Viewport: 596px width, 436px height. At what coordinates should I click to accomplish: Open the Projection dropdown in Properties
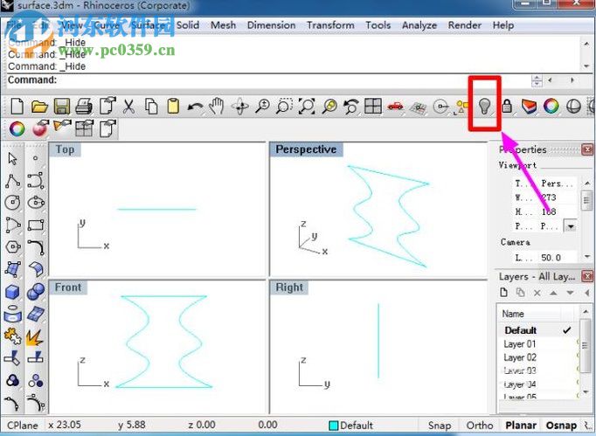pyautogui.click(x=571, y=226)
